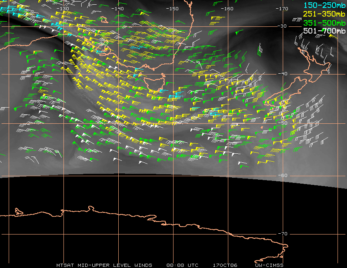Click the -140 longitude label
Screen dimensions: 347x268
pos(117,9)
